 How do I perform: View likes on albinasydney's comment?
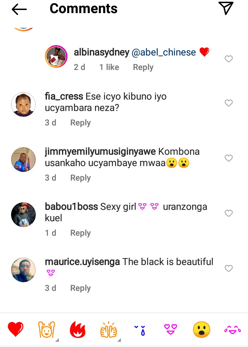pyautogui.click(x=109, y=67)
